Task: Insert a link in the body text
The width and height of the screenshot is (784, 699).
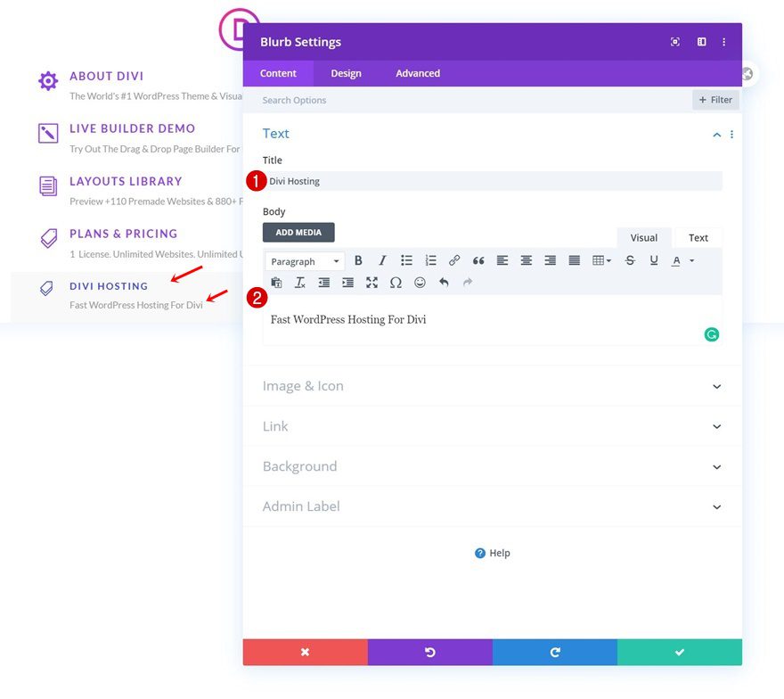Action: click(454, 260)
